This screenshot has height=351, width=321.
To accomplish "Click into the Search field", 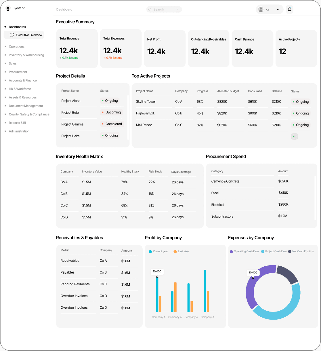I will coord(164,10).
